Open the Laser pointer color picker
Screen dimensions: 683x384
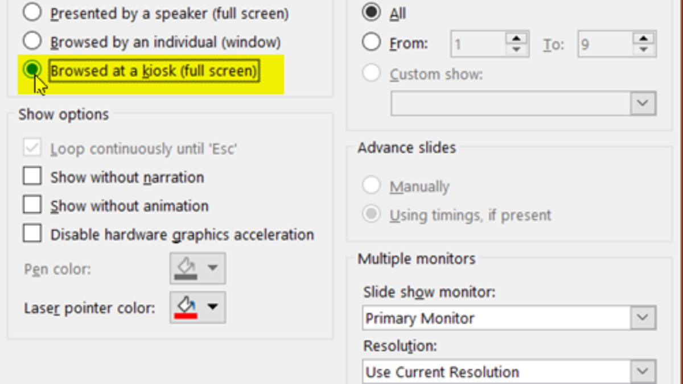pyautogui.click(x=212, y=307)
